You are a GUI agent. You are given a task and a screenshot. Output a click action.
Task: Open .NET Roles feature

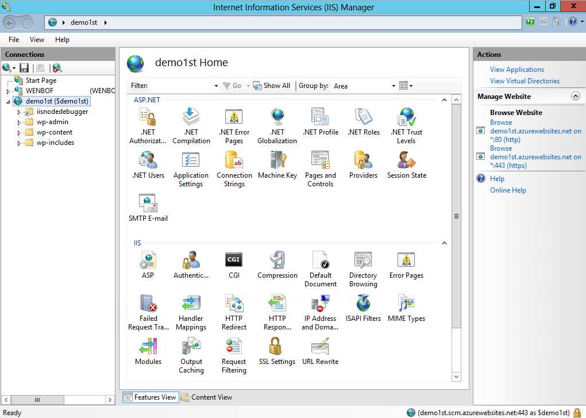[x=363, y=121]
